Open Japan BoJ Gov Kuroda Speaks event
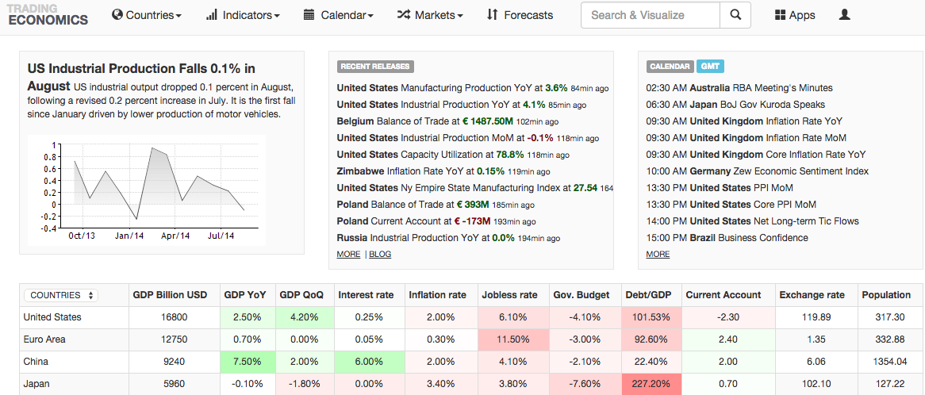The image size is (925, 395). tap(735, 105)
